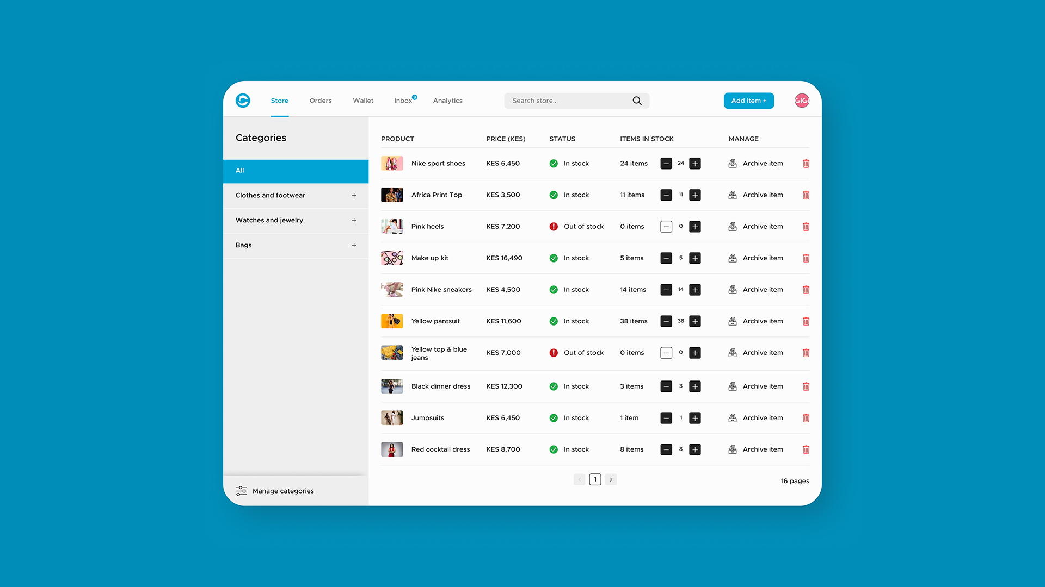Go to the next page arrow

point(611,479)
